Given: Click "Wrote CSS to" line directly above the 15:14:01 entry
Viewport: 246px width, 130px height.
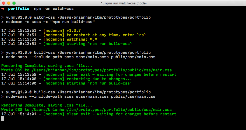Looking at the screenshot, I should 86,110.
